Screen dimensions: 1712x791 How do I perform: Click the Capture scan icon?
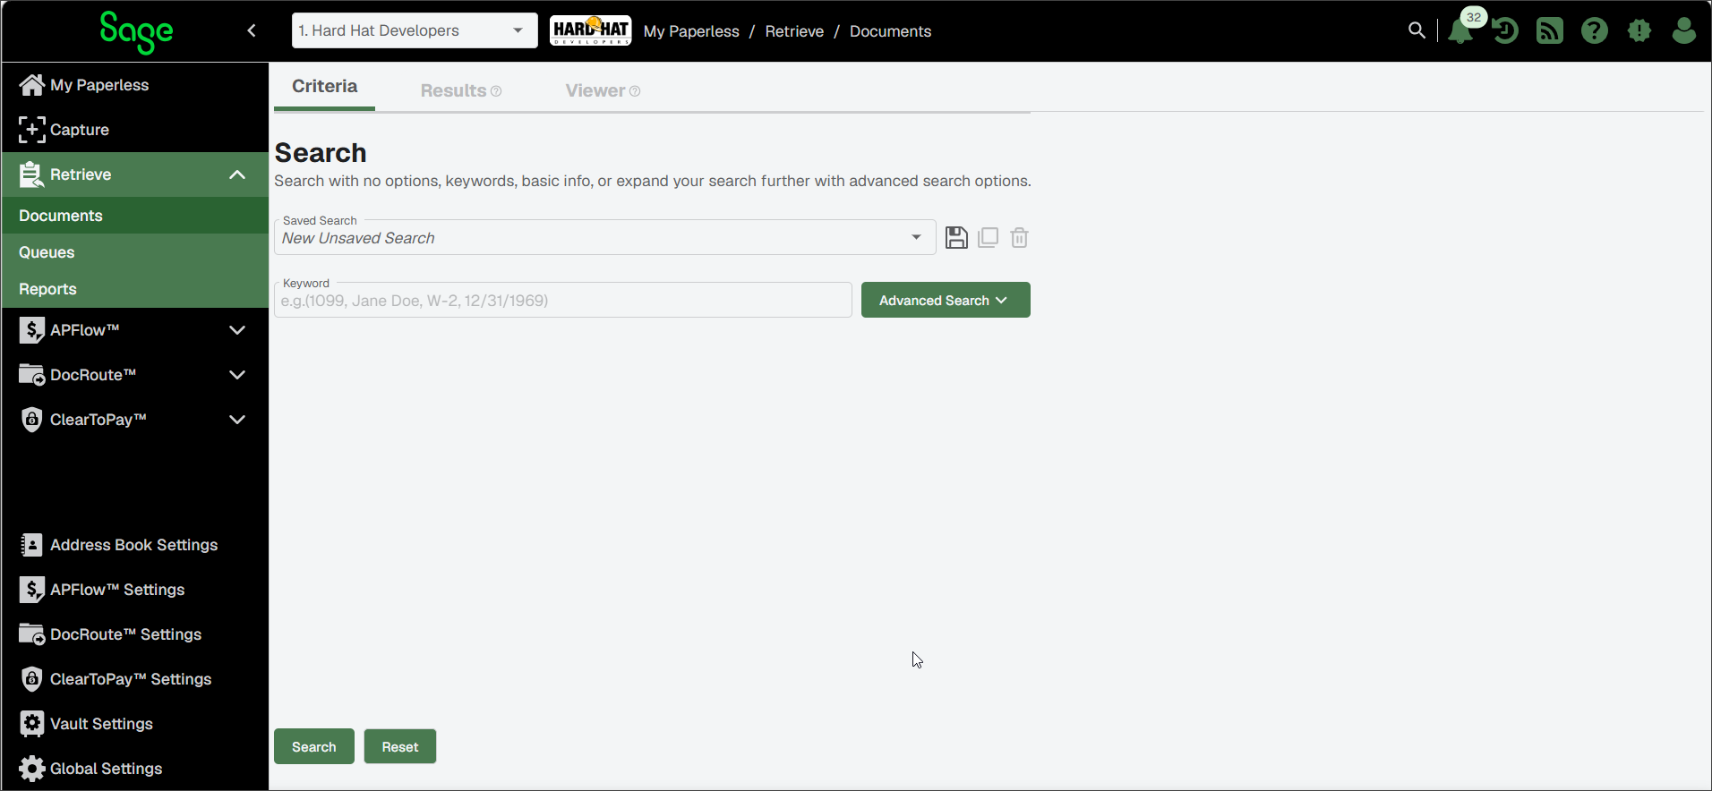pos(31,130)
